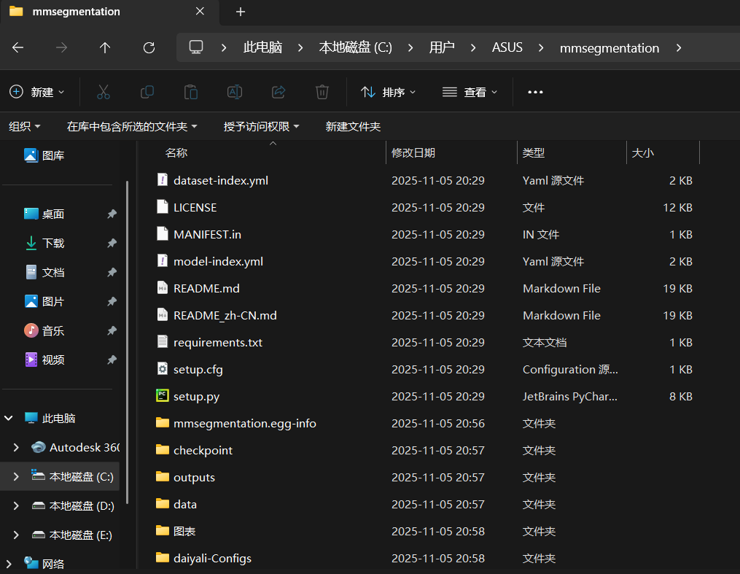Click the Copy icon in the toolbar
The image size is (740, 574).
pyautogui.click(x=147, y=92)
